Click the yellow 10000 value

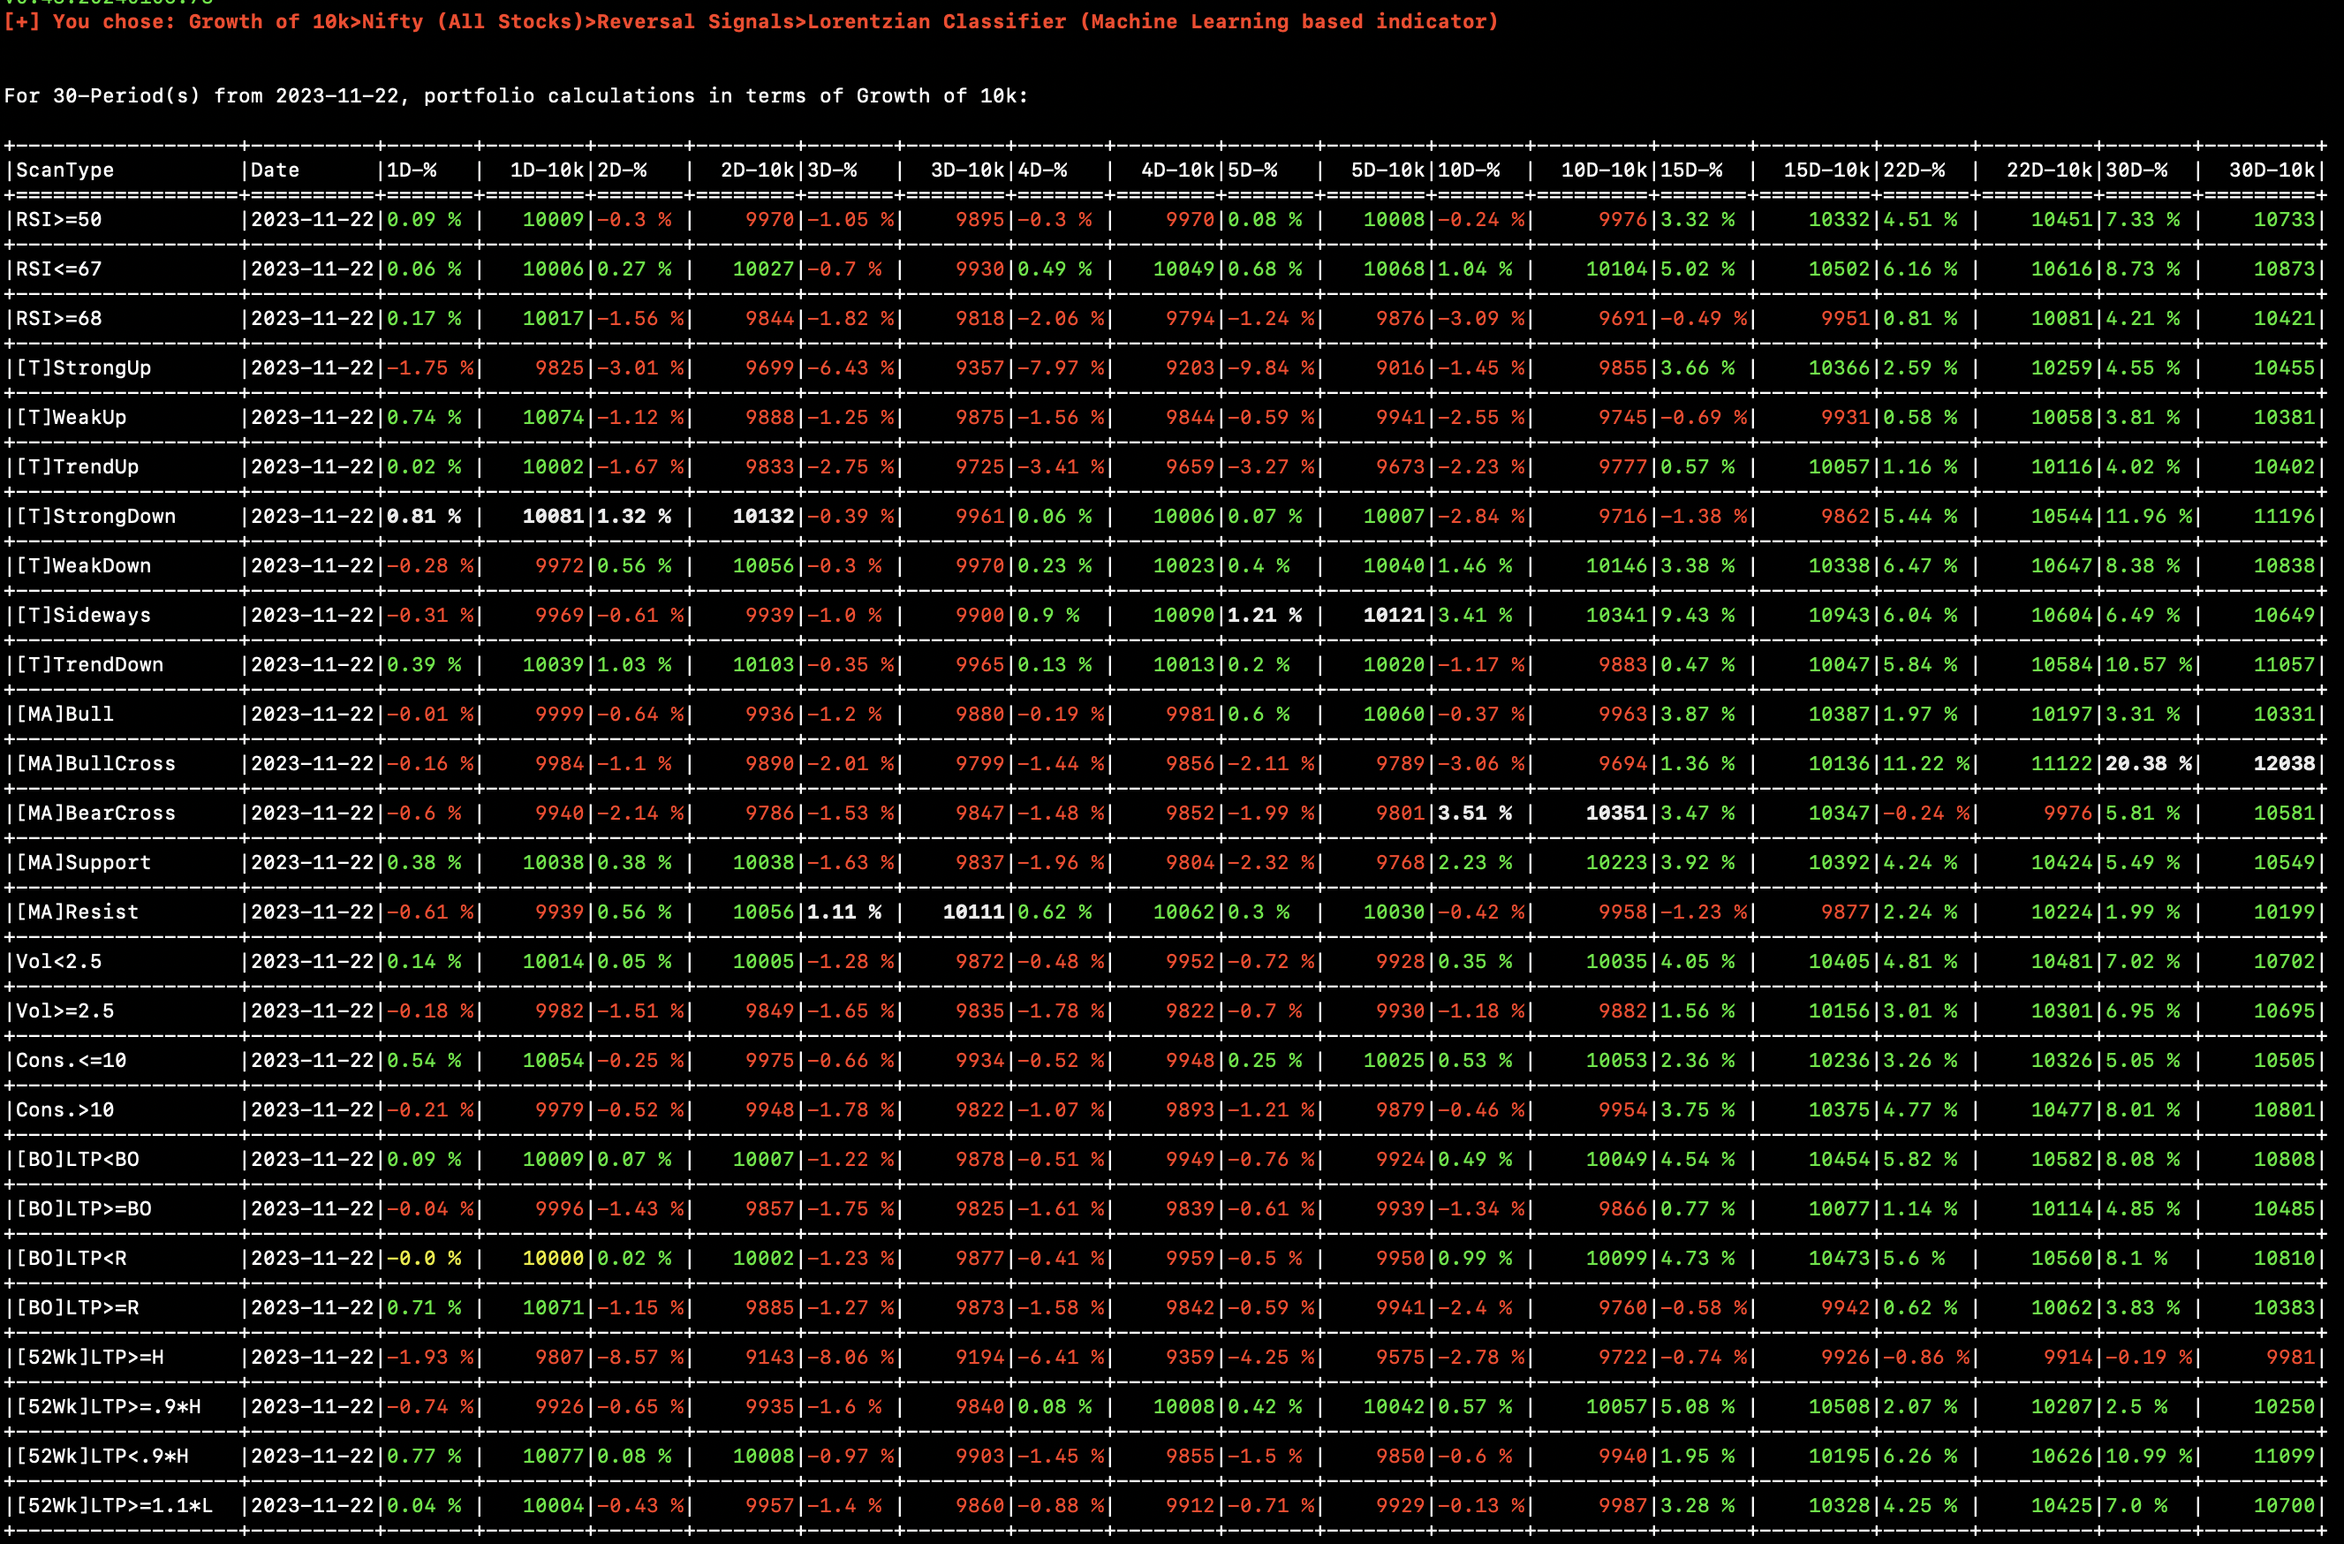[554, 1258]
